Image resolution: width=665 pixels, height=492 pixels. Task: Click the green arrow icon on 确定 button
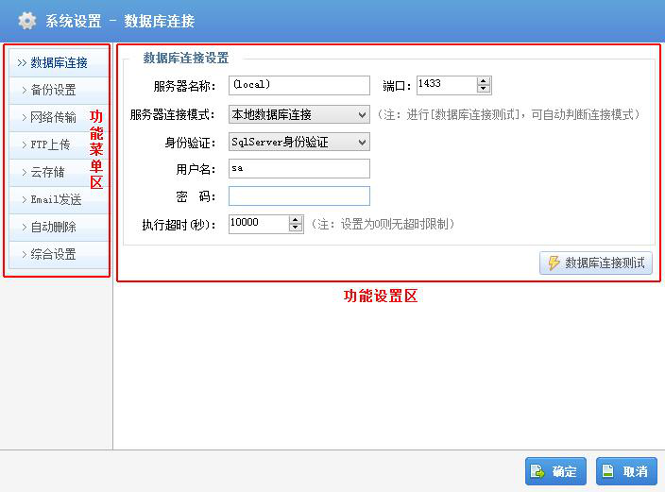[x=537, y=471]
